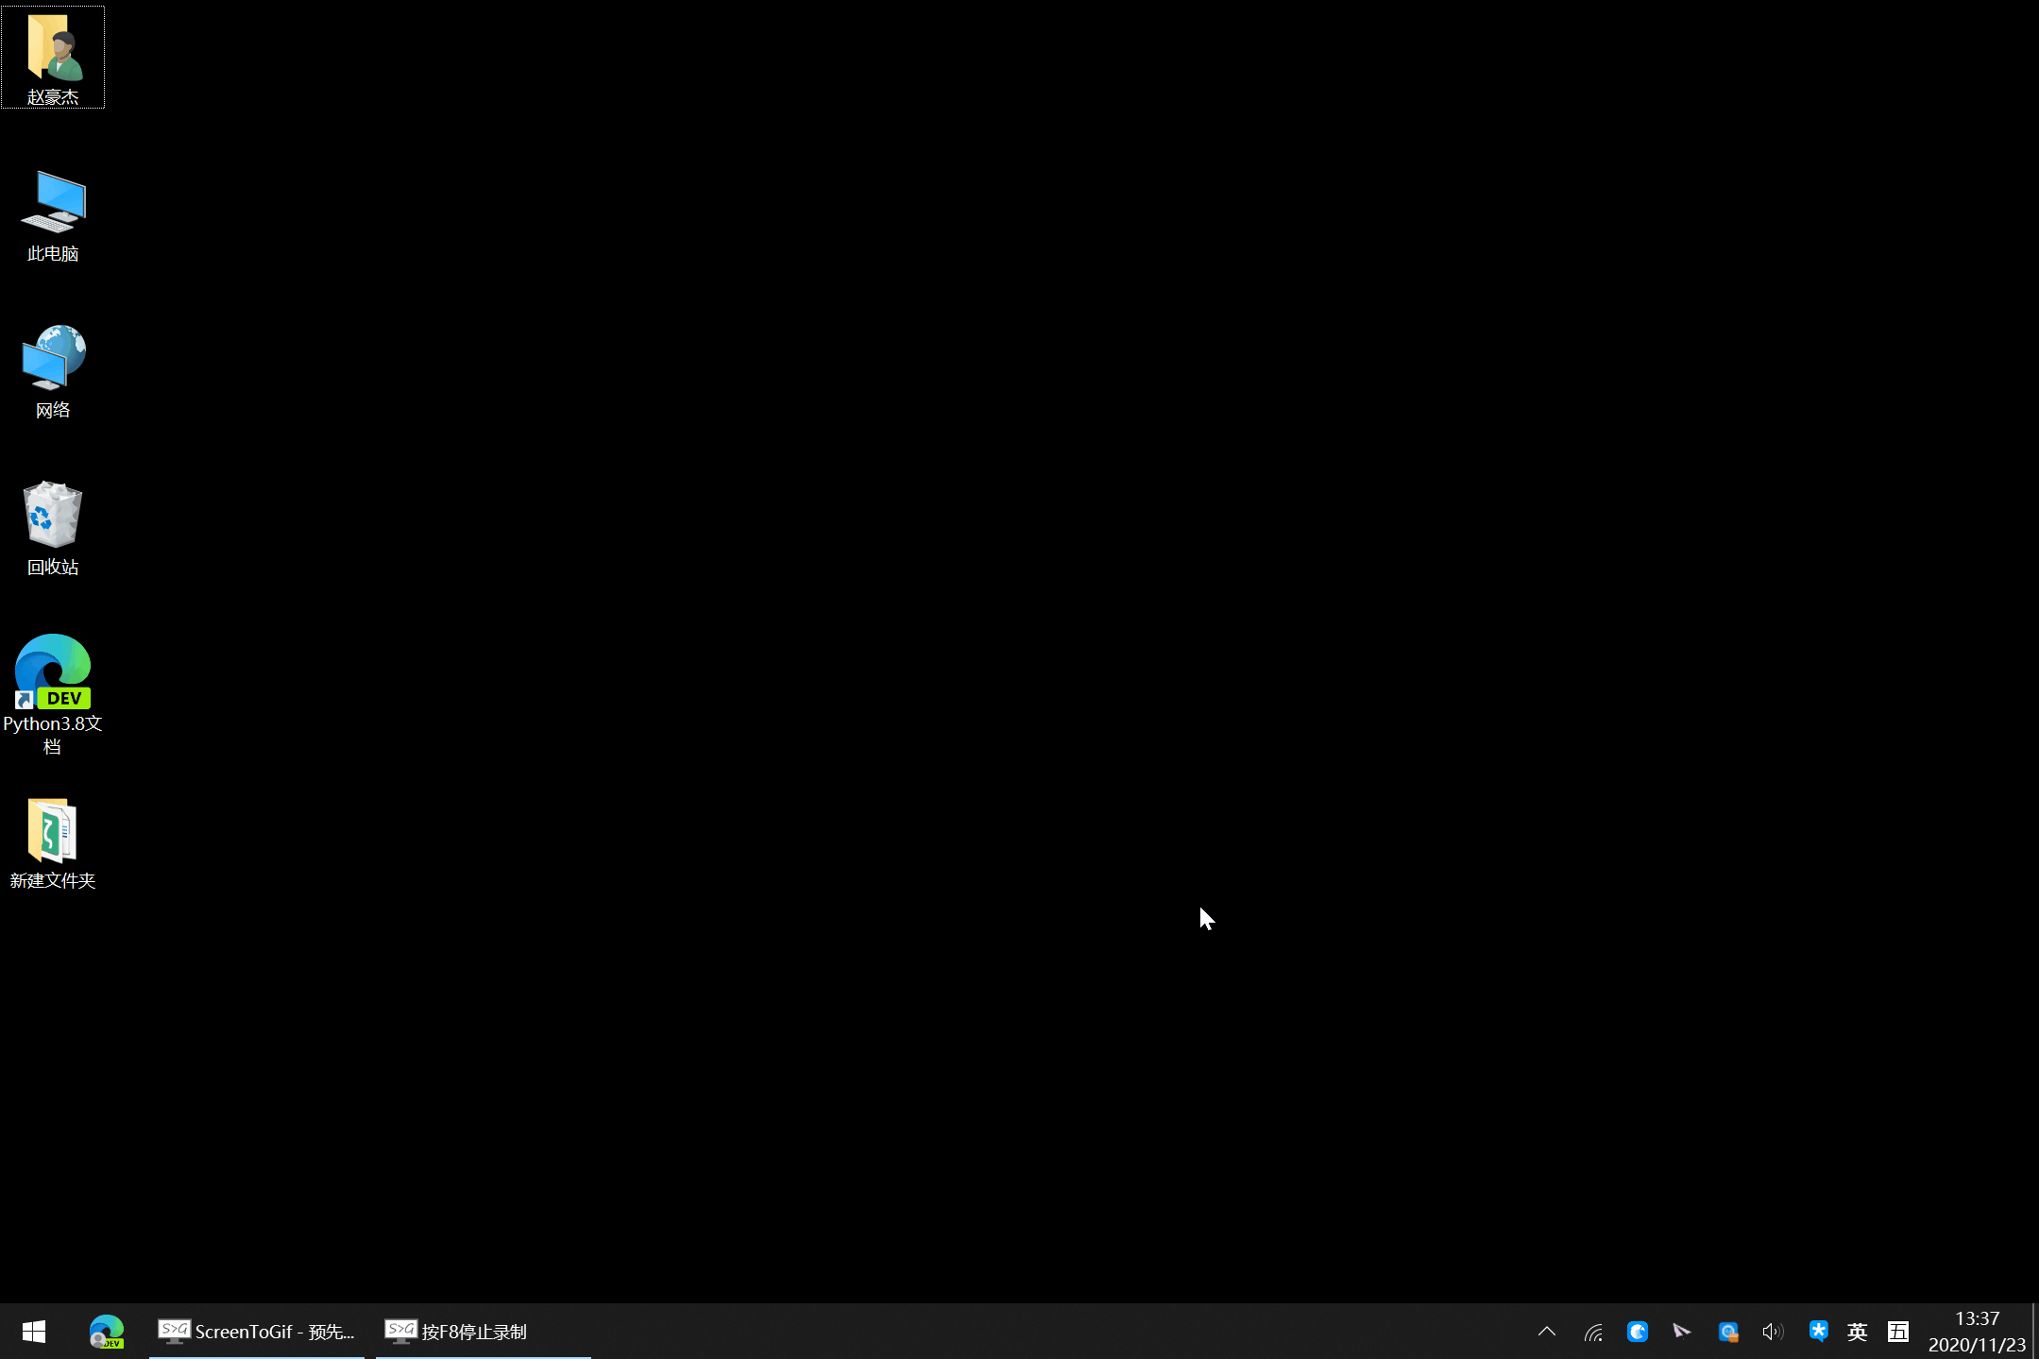Expand the hidden system tray icons
The width and height of the screenshot is (2039, 1359).
pos(1547,1332)
